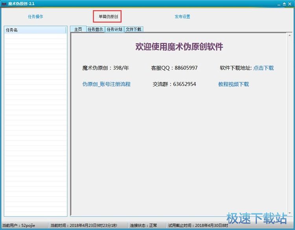Click the welcome heading 欢迎使用魔术伪原创软件

tap(179, 47)
